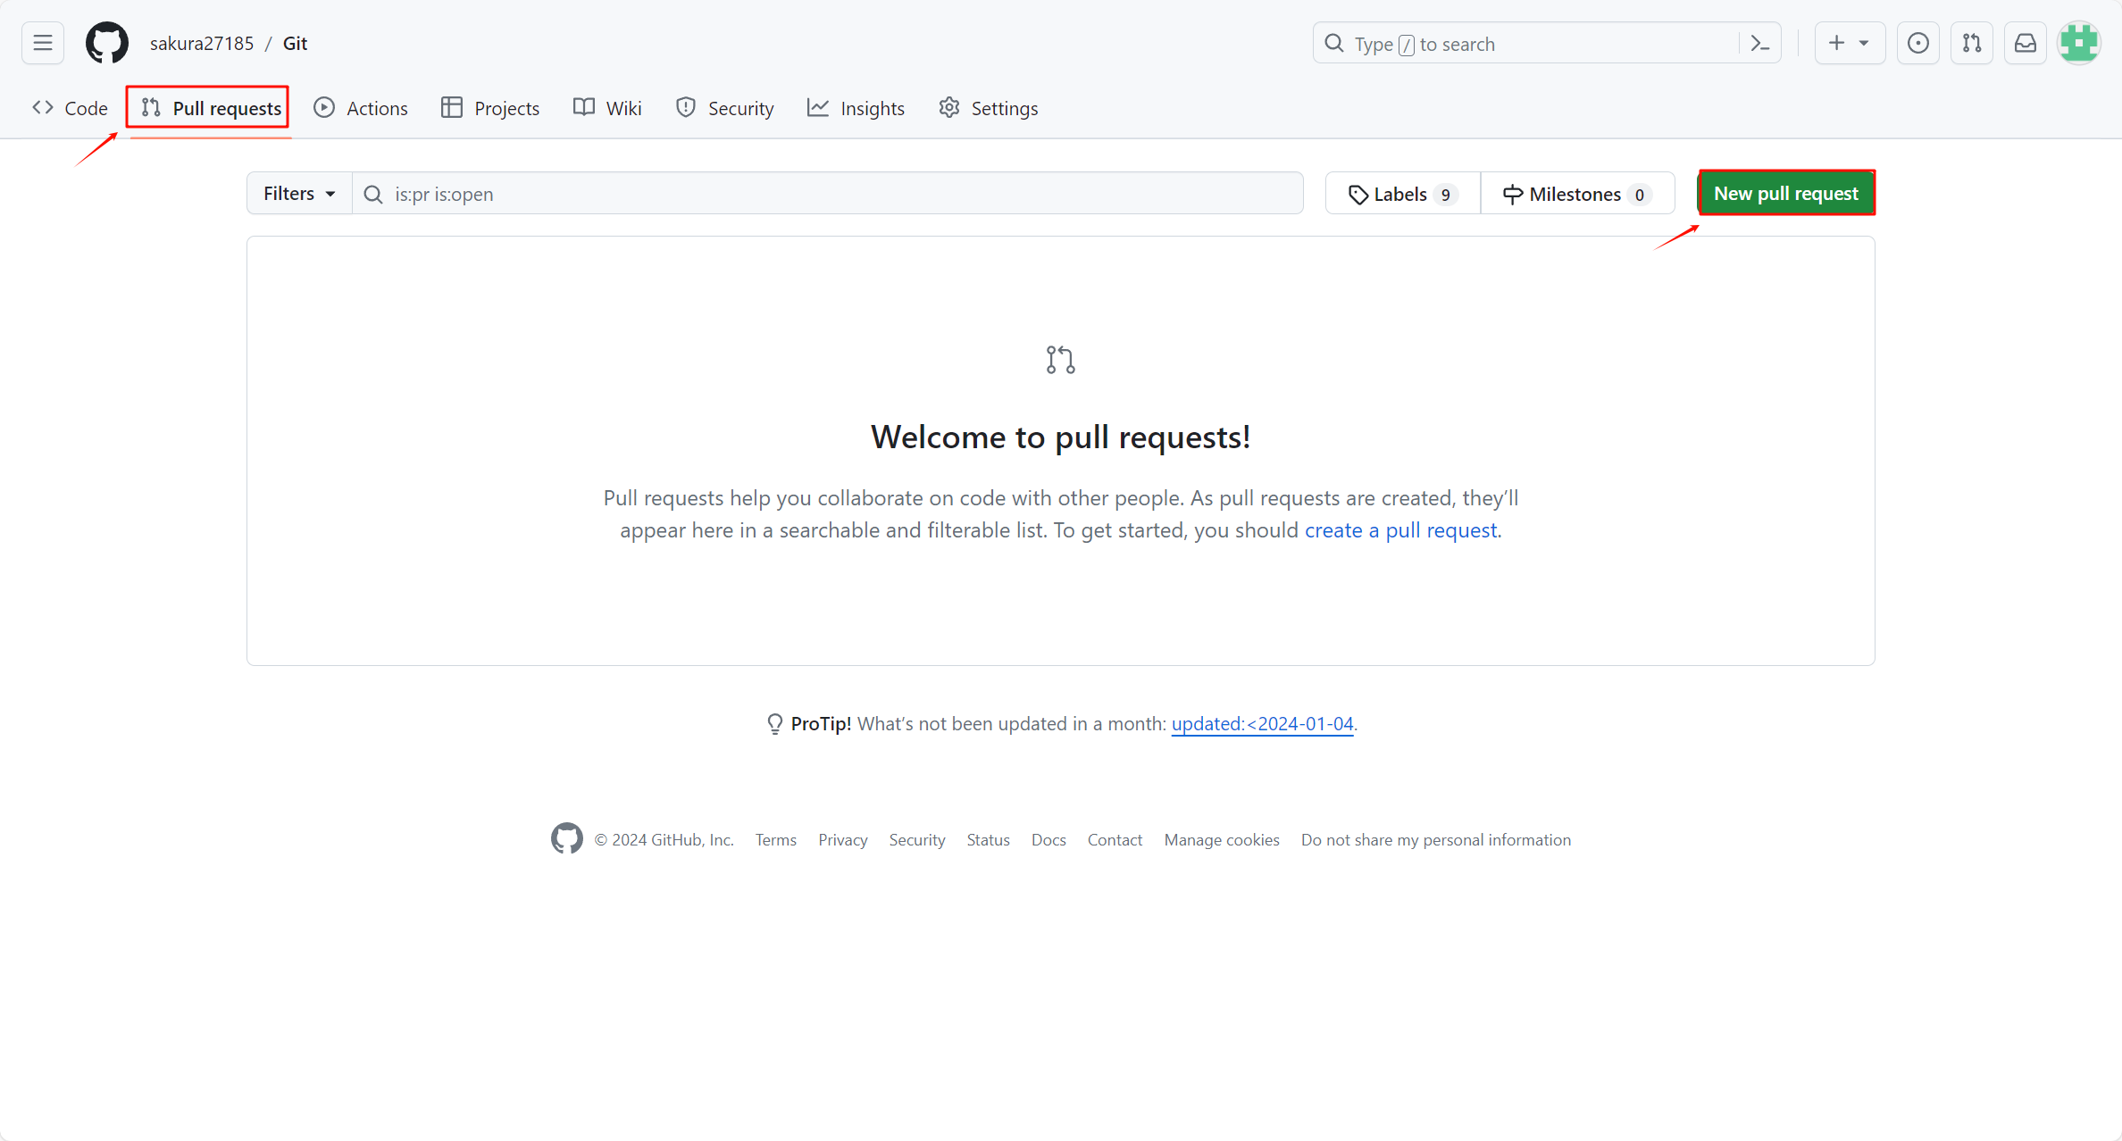Open the pull requests icon in header
Image resolution: width=2122 pixels, height=1141 pixels.
click(1972, 43)
